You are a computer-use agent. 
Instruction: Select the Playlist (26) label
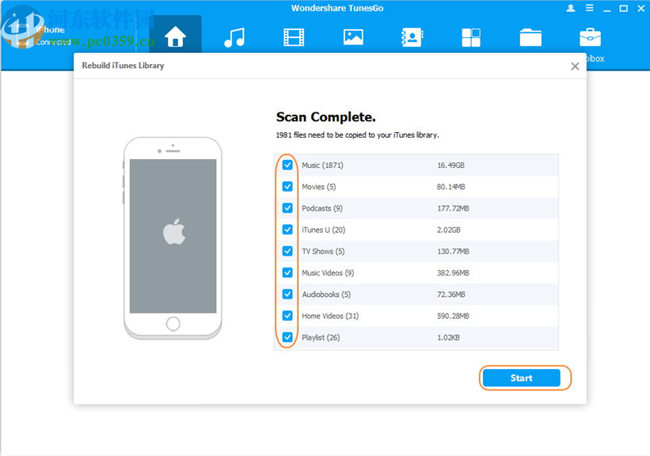(x=321, y=338)
